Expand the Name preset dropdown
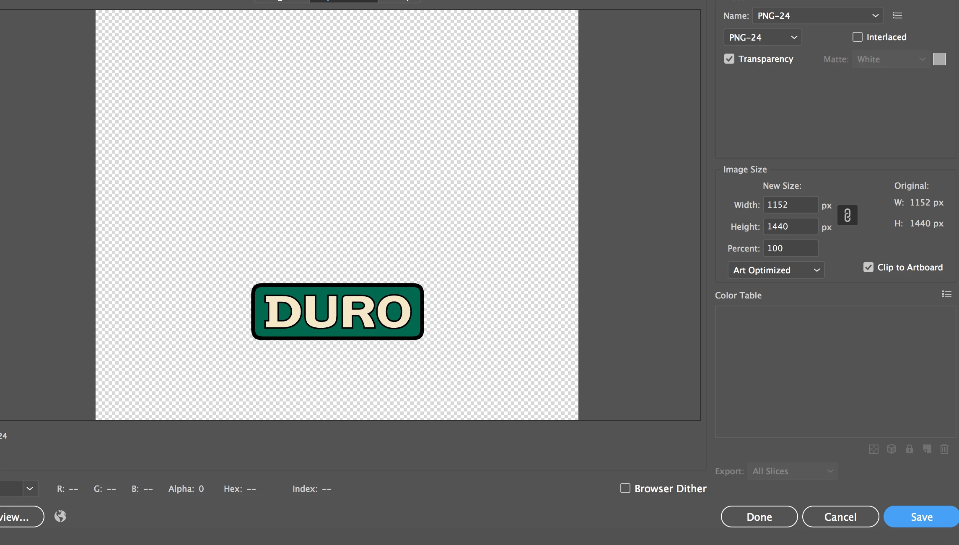Screen dimensions: 959x545 [817, 15]
